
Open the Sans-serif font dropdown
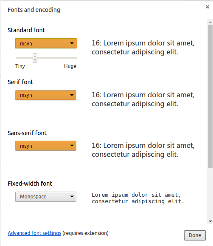click(x=46, y=146)
